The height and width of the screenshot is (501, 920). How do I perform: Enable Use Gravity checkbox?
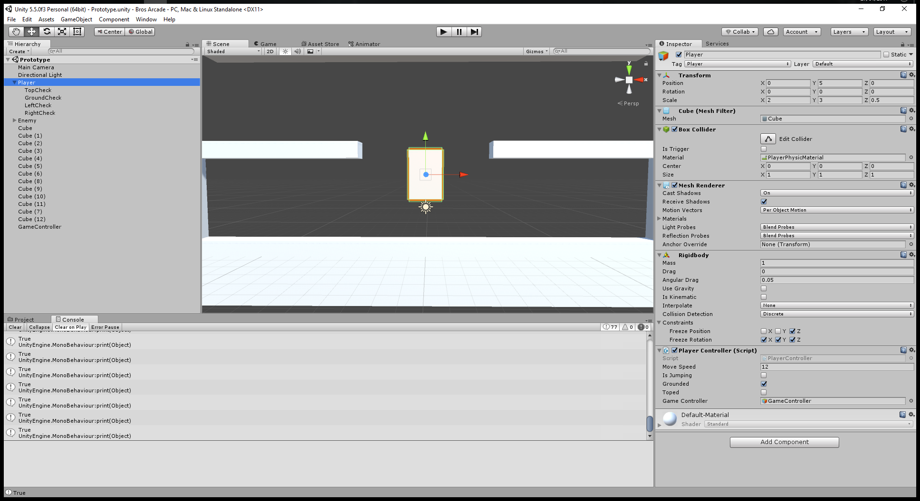[x=764, y=288]
